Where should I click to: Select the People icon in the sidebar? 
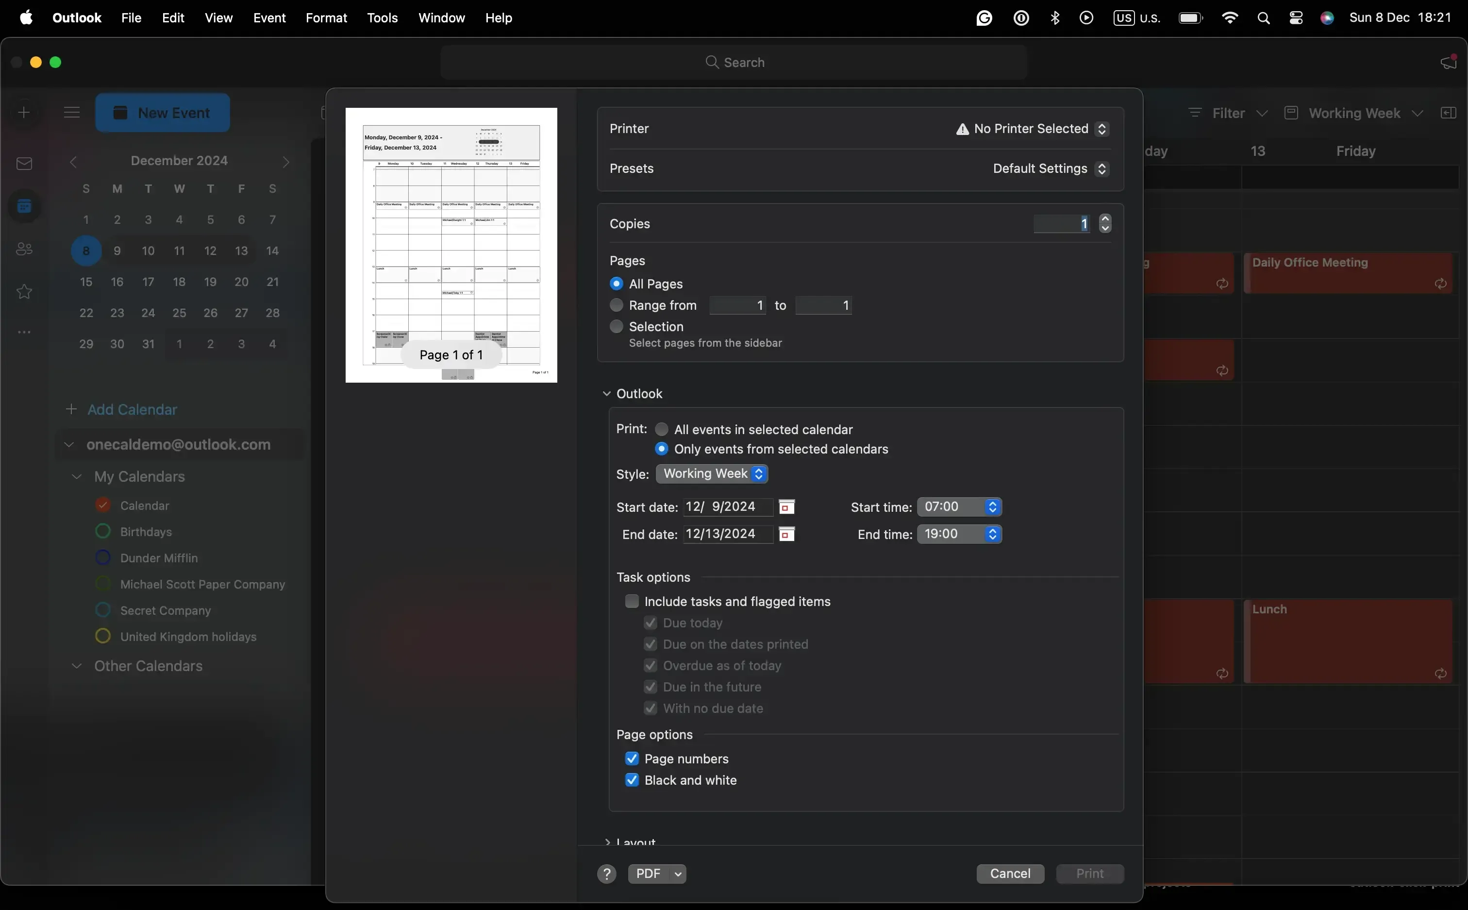click(x=24, y=249)
